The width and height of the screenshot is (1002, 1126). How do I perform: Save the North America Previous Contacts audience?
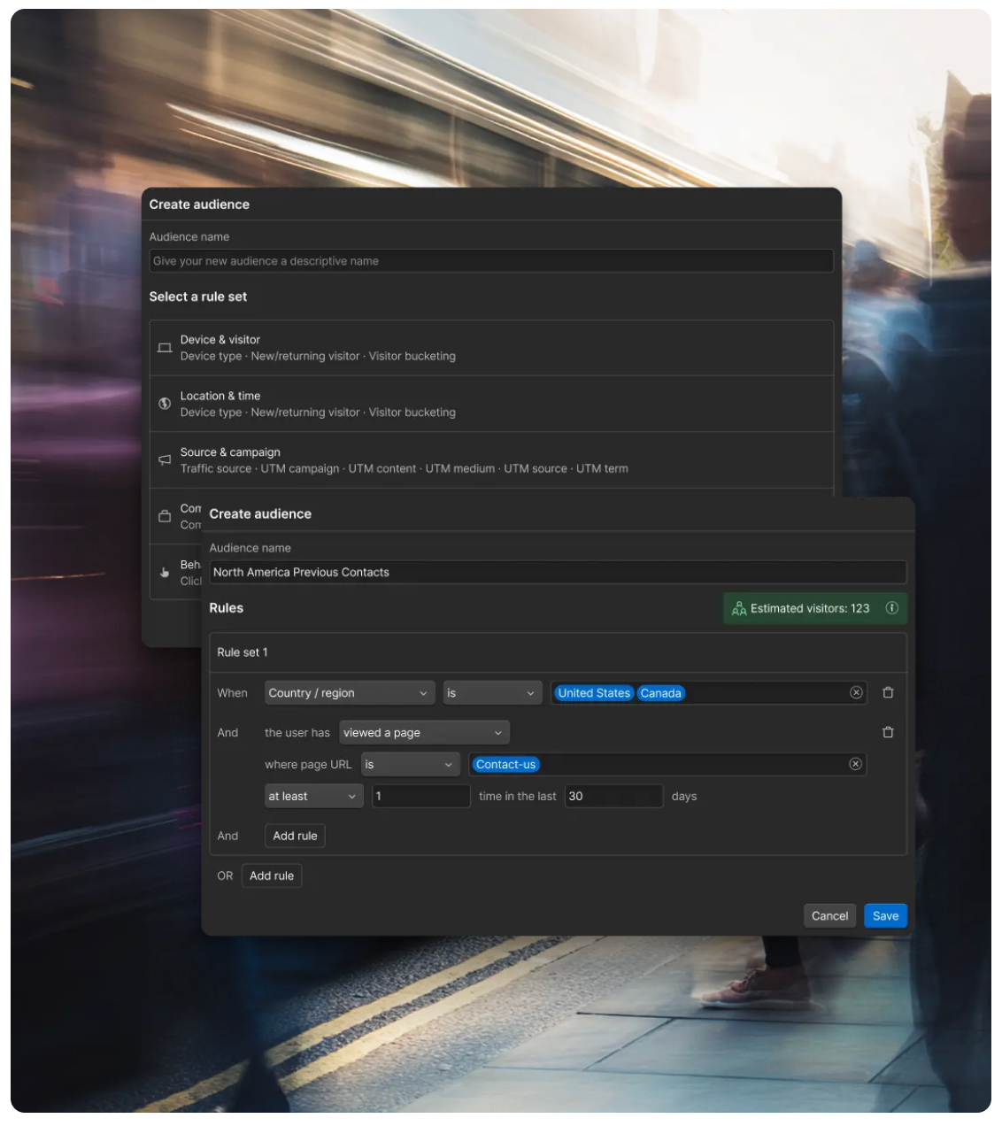tap(885, 915)
